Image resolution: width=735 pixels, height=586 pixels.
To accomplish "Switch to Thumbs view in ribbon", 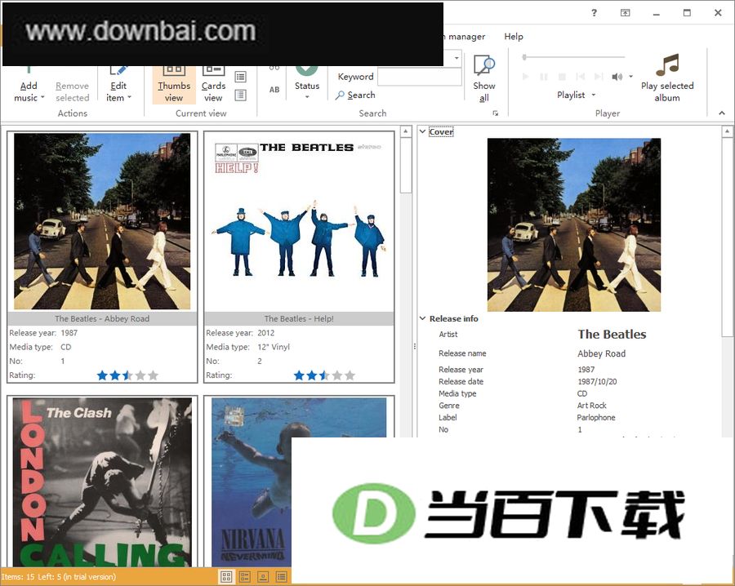I will 174,86.
